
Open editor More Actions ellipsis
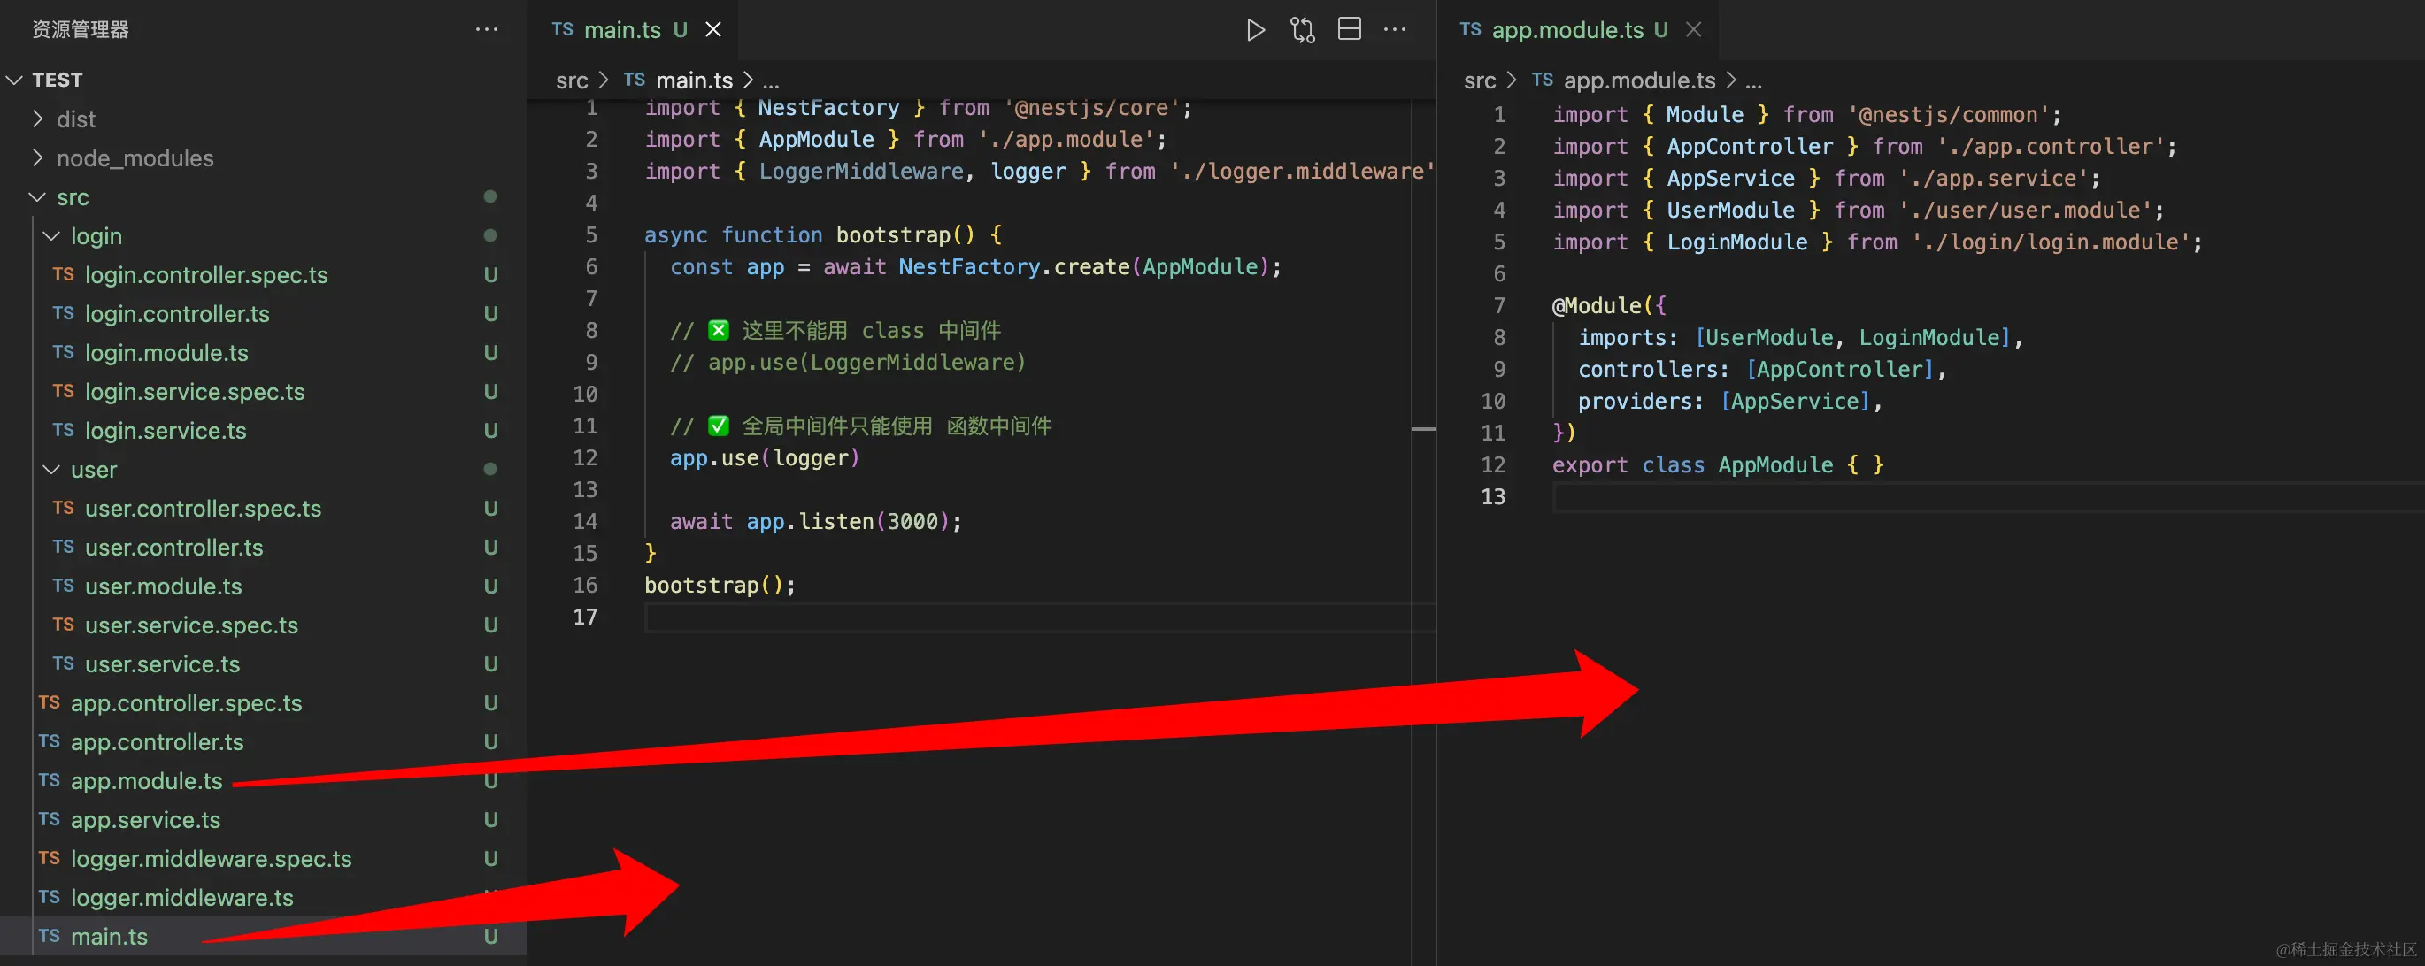point(1395,30)
